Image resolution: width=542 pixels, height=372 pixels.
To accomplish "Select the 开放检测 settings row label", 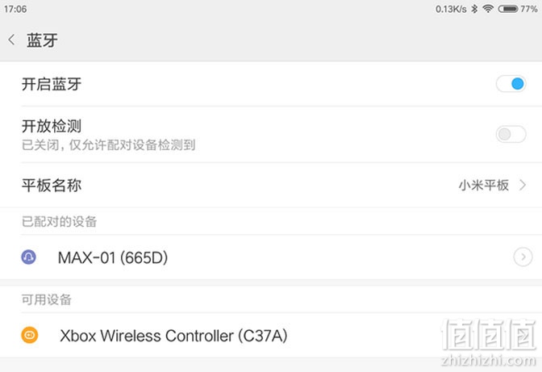I will 52,126.
